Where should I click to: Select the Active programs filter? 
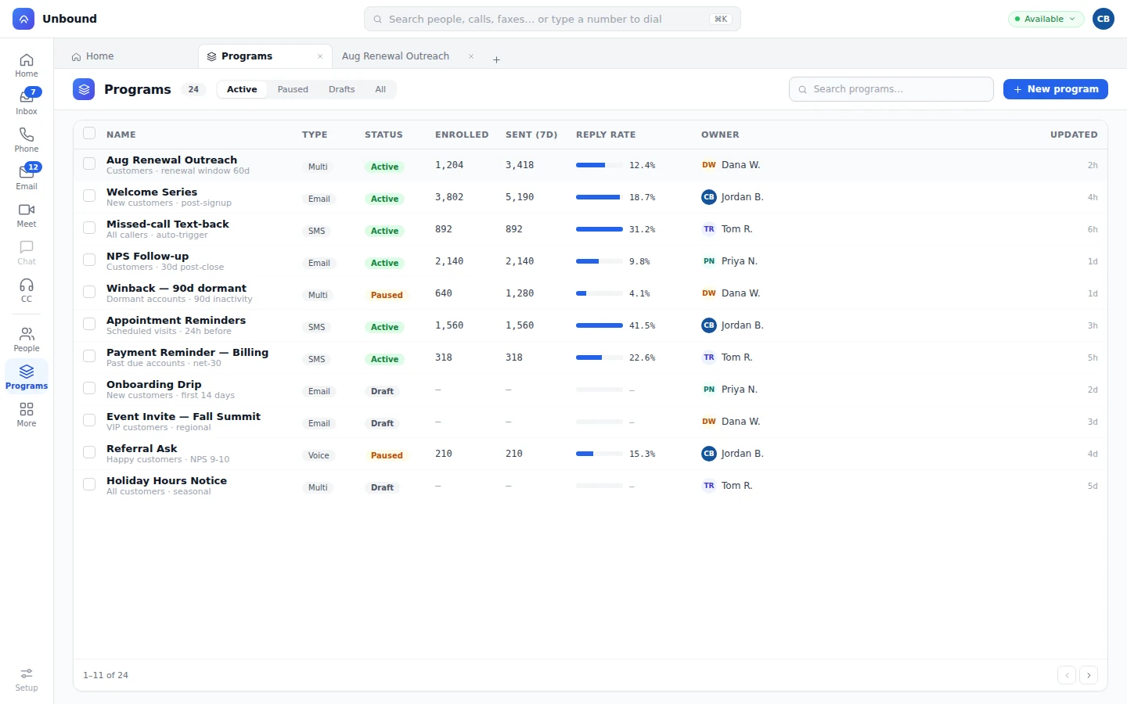(242, 89)
